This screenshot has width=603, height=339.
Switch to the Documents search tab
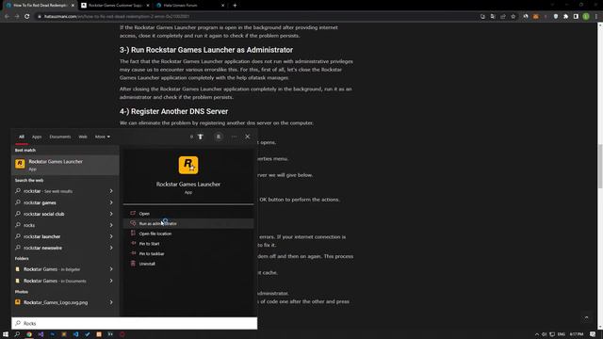click(60, 137)
